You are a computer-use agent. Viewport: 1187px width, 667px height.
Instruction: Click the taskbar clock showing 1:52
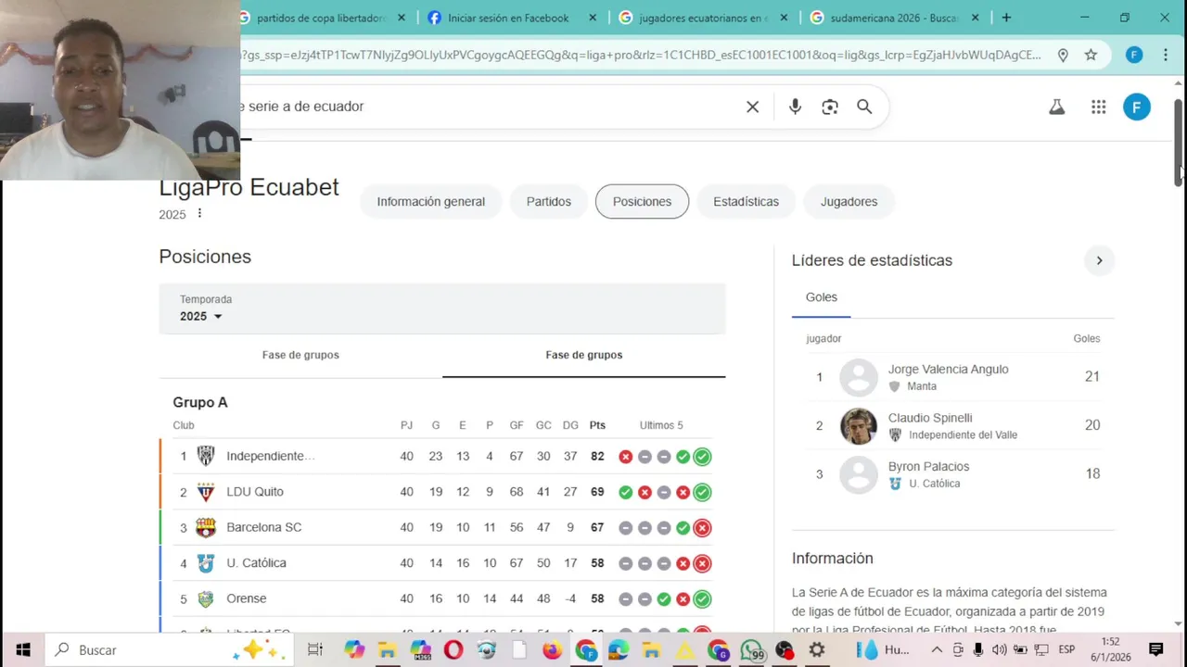pyautogui.click(x=1110, y=641)
